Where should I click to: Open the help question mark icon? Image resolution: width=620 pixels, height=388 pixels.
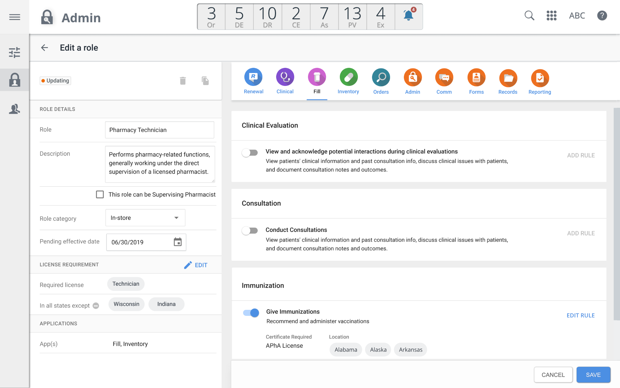602,16
